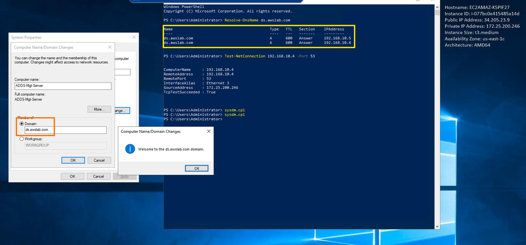The image size is (526, 245).
Task: Acknowledge the ds.awslab.com welcome message with OK
Action: tap(196, 168)
